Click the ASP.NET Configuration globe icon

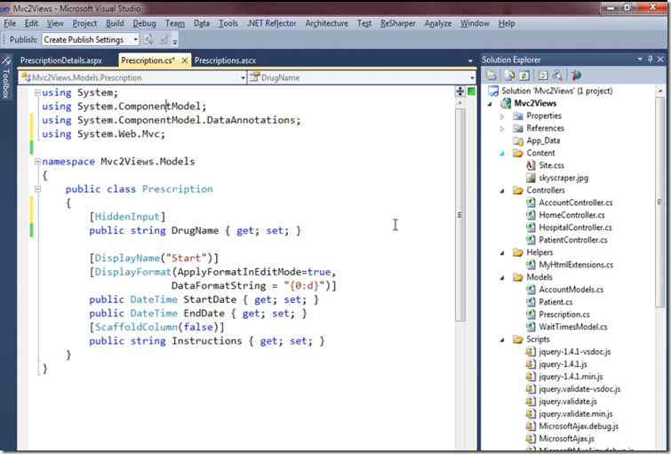(x=577, y=76)
